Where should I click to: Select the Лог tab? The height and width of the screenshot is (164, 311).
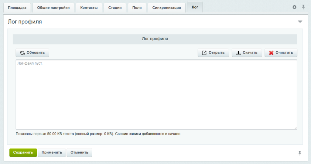195,7
